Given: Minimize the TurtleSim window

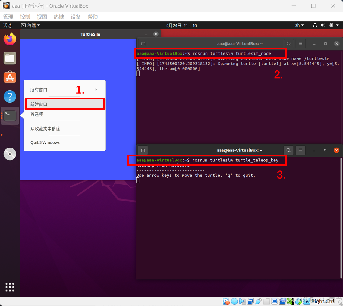Looking at the screenshot, I should 146,34.
